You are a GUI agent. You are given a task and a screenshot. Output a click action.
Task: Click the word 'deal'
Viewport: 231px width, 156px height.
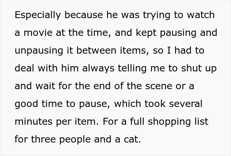(x=24, y=68)
